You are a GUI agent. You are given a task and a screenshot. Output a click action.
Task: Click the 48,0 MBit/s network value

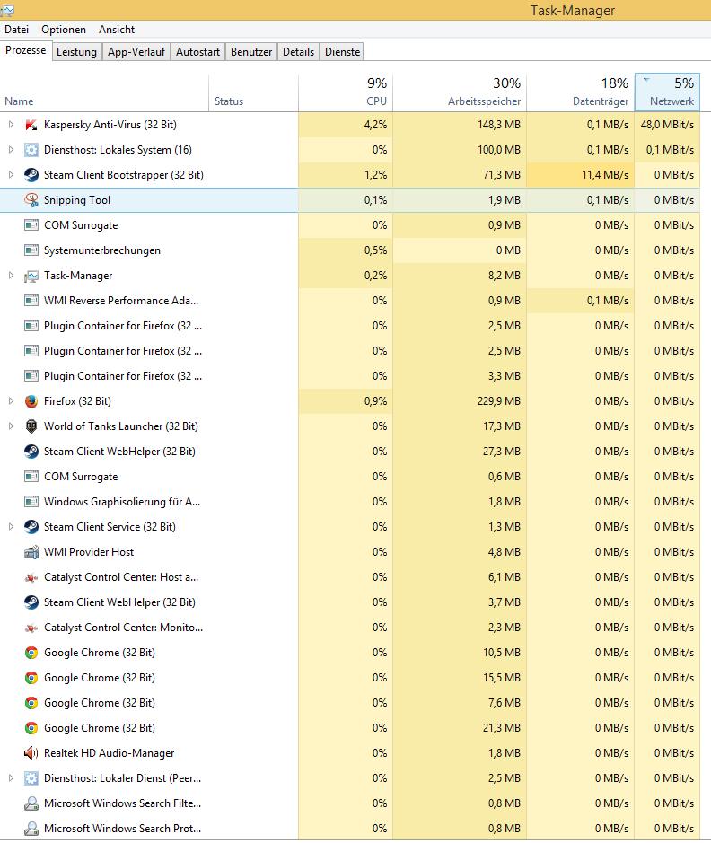[x=667, y=125]
